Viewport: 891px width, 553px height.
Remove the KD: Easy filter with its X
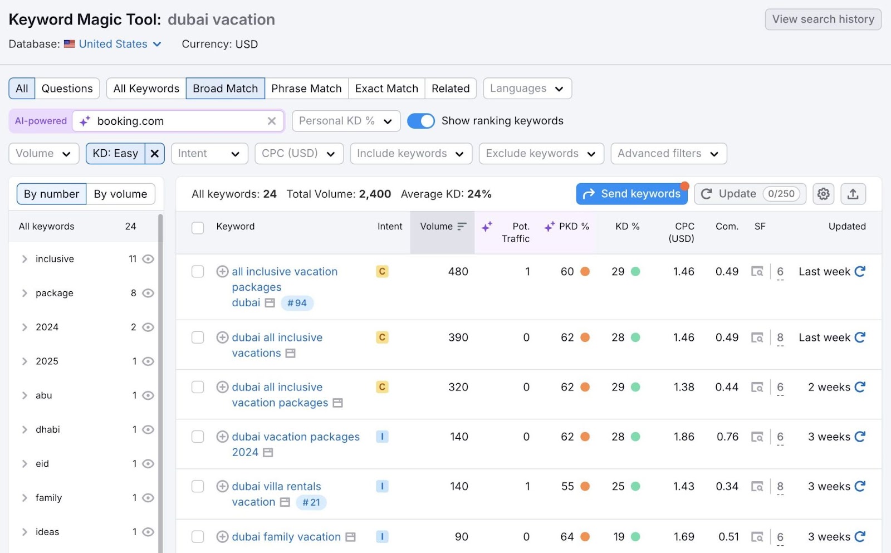point(154,153)
